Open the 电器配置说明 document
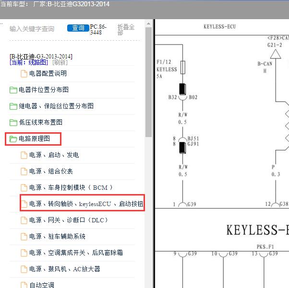 coord(48,73)
